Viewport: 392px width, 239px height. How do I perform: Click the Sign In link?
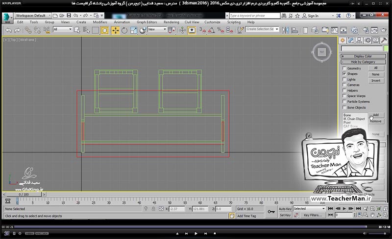pos(313,16)
